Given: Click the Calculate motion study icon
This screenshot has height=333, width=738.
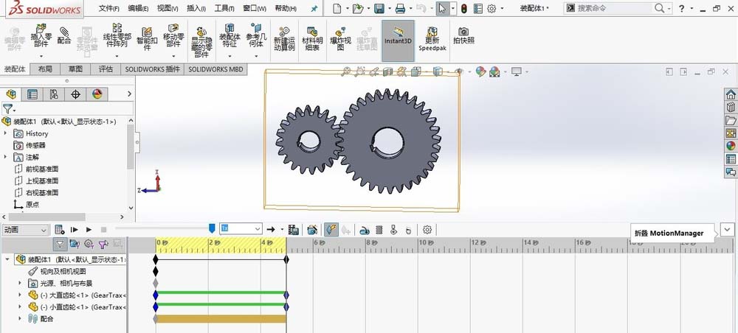Looking at the screenshot, I should coord(59,230).
